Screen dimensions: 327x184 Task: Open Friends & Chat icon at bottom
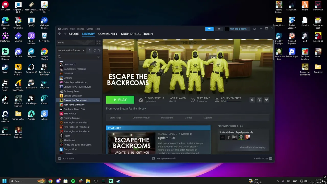271,158
